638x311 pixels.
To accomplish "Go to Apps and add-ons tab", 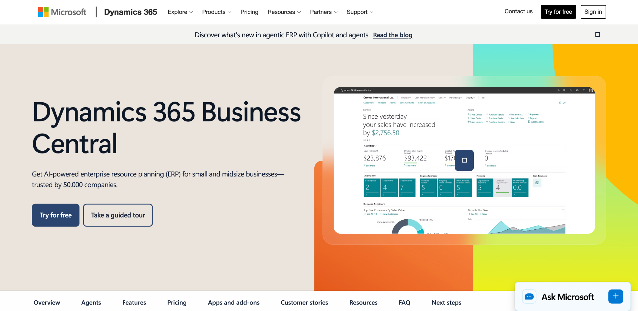I will 234,303.
